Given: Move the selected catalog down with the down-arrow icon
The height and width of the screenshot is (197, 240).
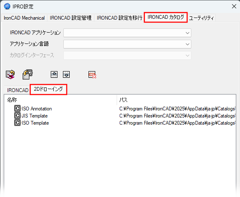Looking at the screenshot, I should [66, 74].
